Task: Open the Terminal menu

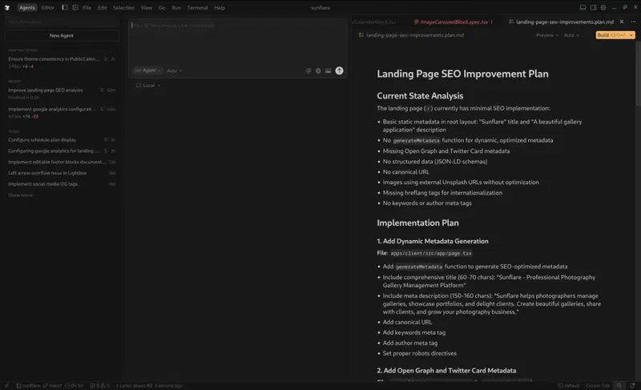Action: click(197, 7)
